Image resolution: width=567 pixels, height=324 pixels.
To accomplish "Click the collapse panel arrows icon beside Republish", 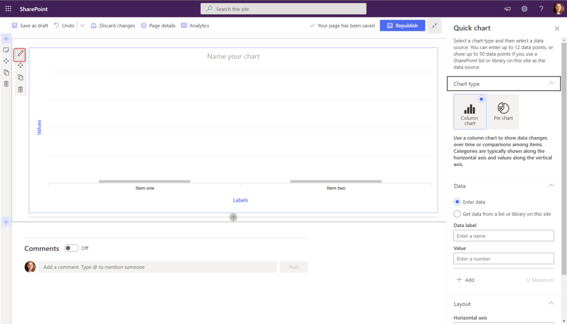I will [x=434, y=25].
